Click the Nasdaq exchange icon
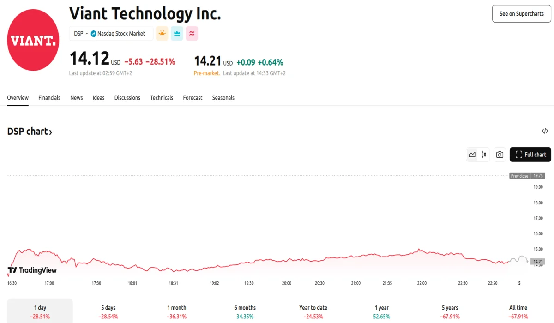The height and width of the screenshot is (323, 554). (x=93, y=34)
